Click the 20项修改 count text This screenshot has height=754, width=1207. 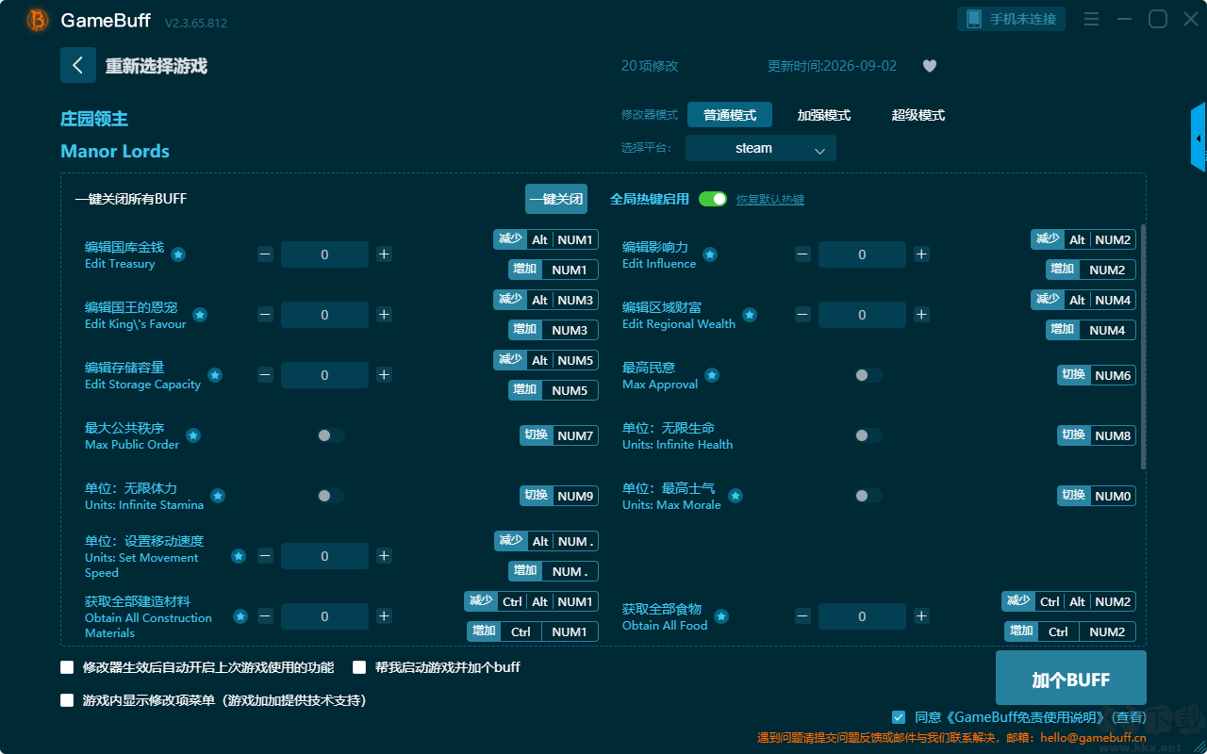pos(650,66)
